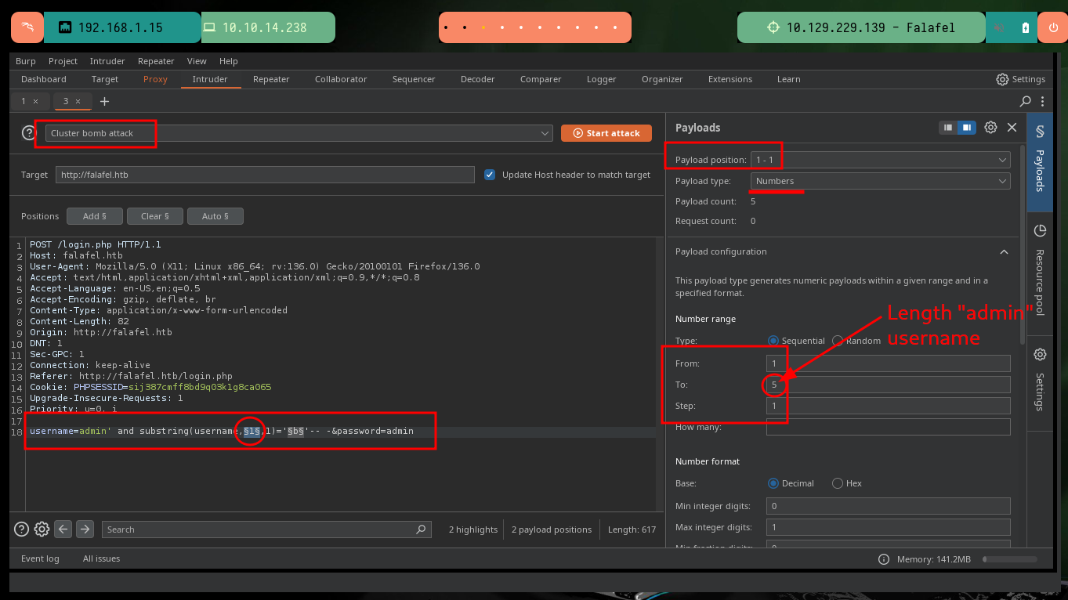Open the Payload type dropdown (Numbers)

881,181
